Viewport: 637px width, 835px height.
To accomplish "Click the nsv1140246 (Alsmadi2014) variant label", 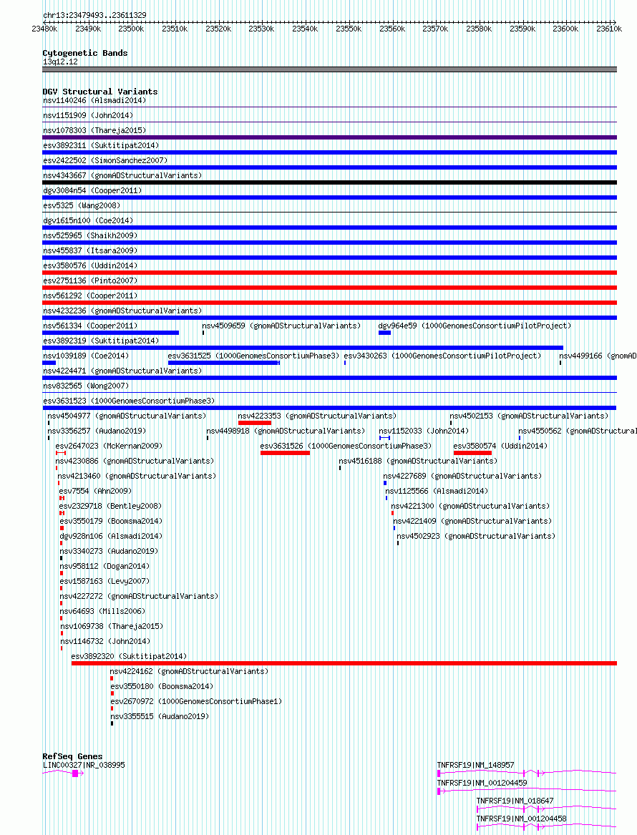I will (x=94, y=100).
